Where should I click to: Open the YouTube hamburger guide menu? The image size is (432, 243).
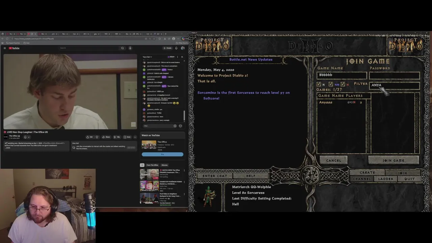pyautogui.click(x=5, y=48)
